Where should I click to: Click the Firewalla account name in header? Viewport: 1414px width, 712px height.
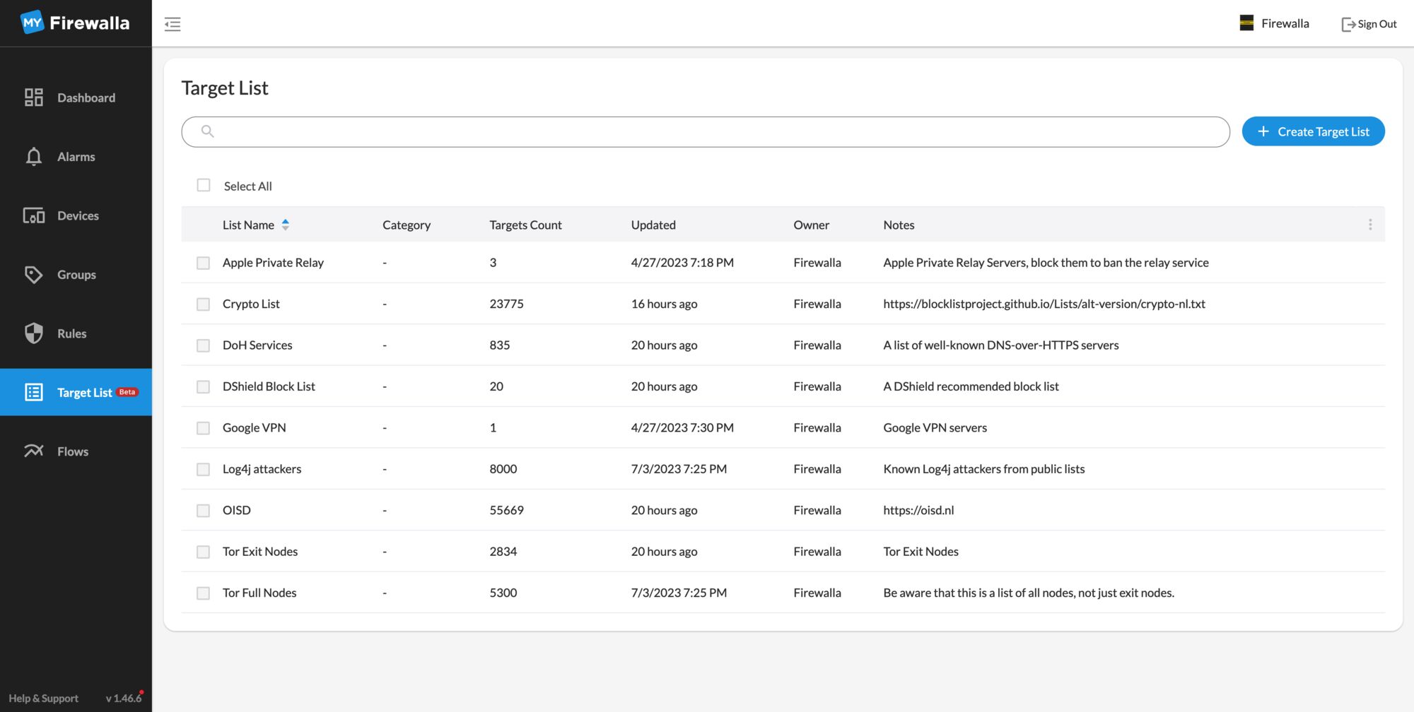point(1285,23)
